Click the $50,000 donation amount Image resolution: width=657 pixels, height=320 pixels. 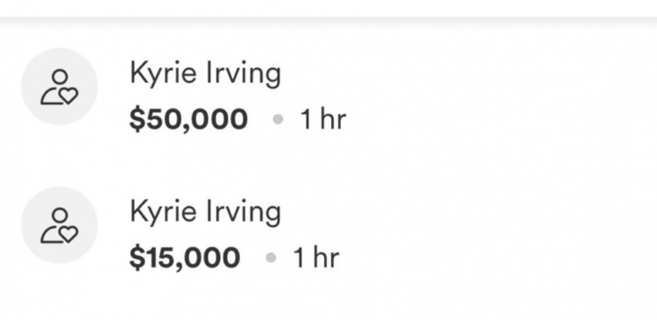point(188,119)
